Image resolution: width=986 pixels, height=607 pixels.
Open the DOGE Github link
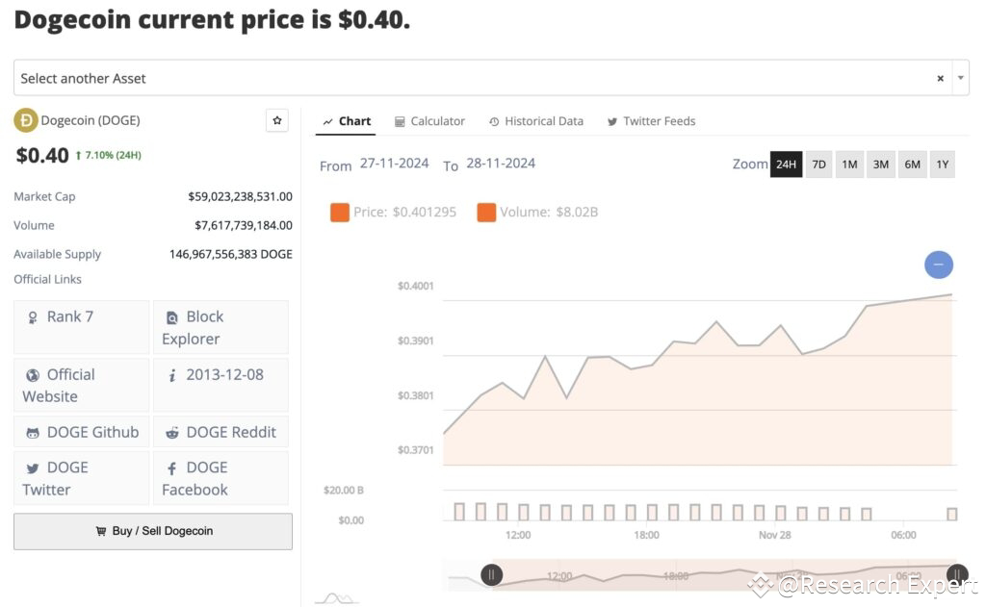81,432
